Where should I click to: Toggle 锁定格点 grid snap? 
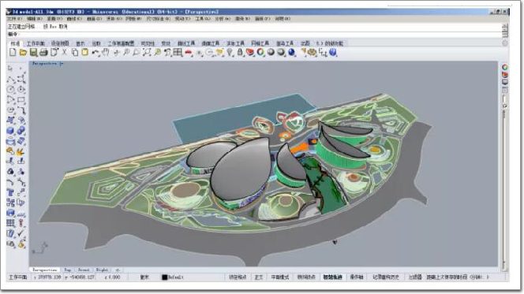[238, 277]
